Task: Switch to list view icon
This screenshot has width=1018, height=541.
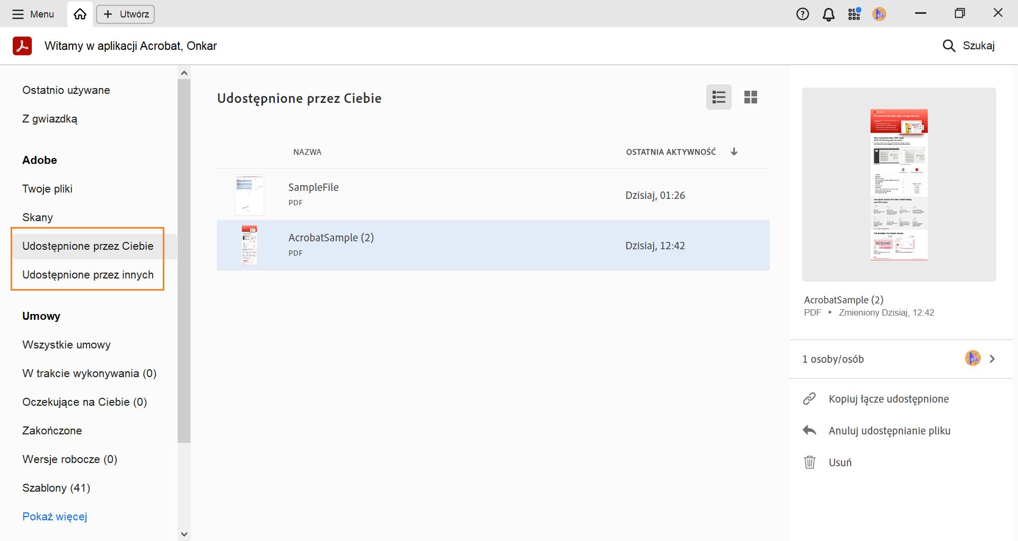Action: (x=719, y=97)
